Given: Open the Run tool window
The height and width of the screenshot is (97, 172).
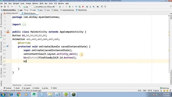Looking at the screenshot, I should [45, 88].
